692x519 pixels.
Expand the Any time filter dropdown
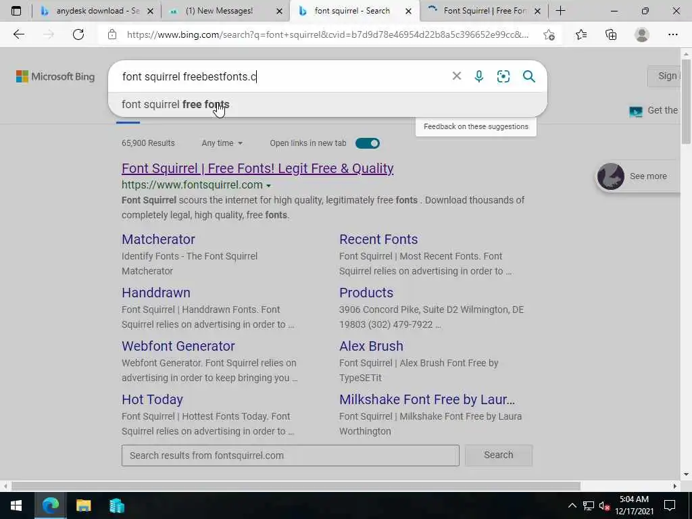pyautogui.click(x=222, y=143)
